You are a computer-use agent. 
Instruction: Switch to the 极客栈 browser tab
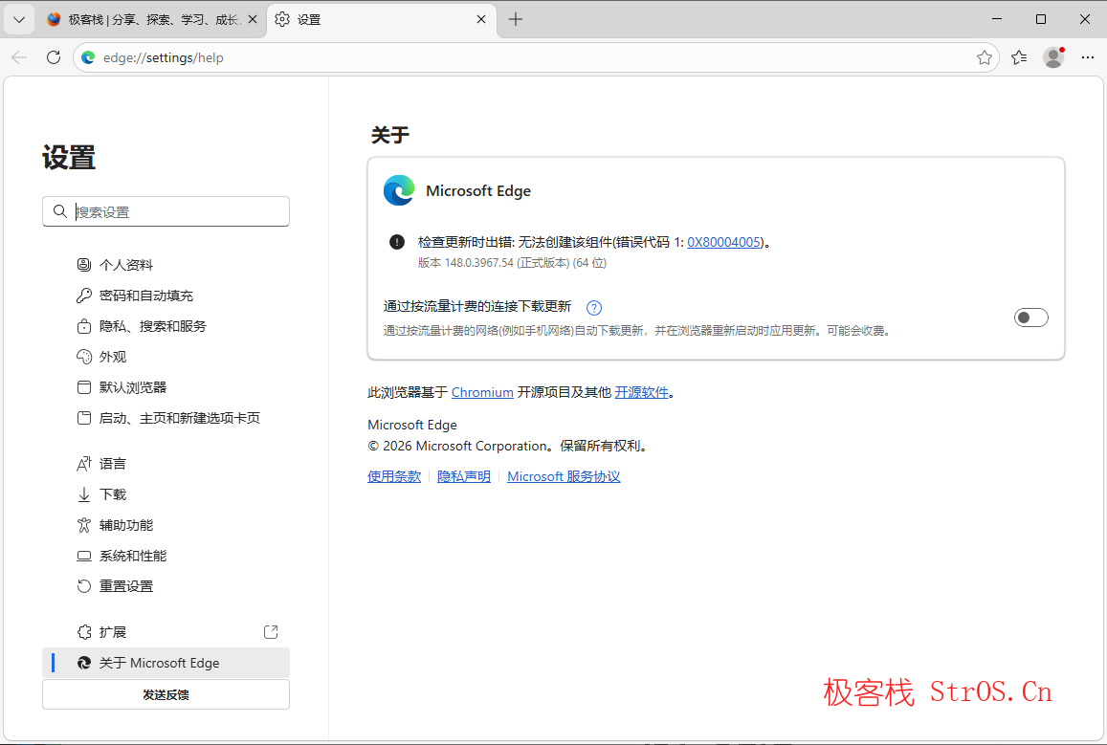152,20
